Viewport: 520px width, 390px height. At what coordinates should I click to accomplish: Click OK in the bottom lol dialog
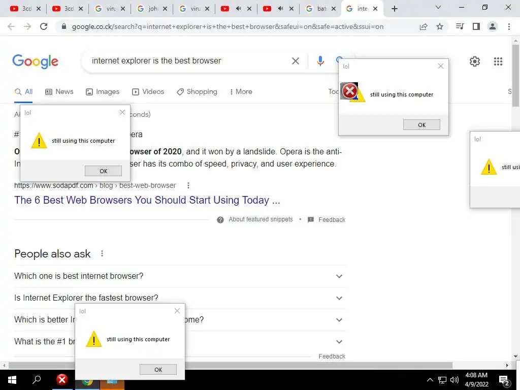[x=158, y=370]
